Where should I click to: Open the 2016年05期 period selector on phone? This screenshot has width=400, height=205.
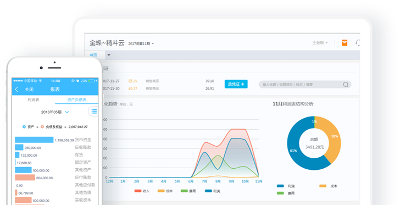[55, 112]
